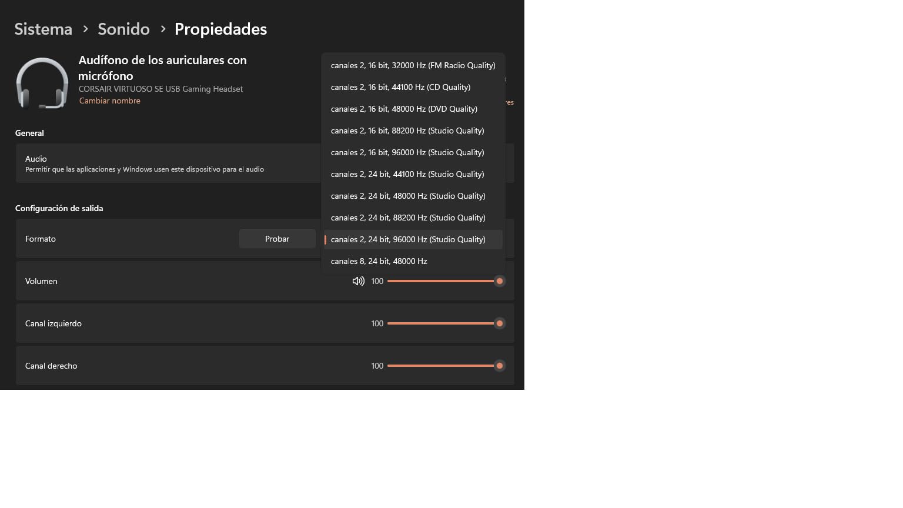Image resolution: width=903 pixels, height=508 pixels.
Task: Select 16 bit 88200 Hz Studio Quality
Action: [413, 131]
